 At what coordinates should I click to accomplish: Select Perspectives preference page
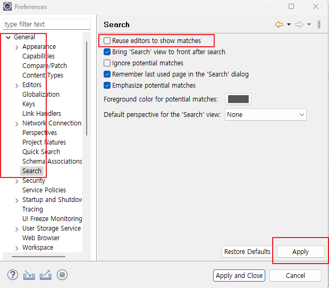click(x=40, y=132)
